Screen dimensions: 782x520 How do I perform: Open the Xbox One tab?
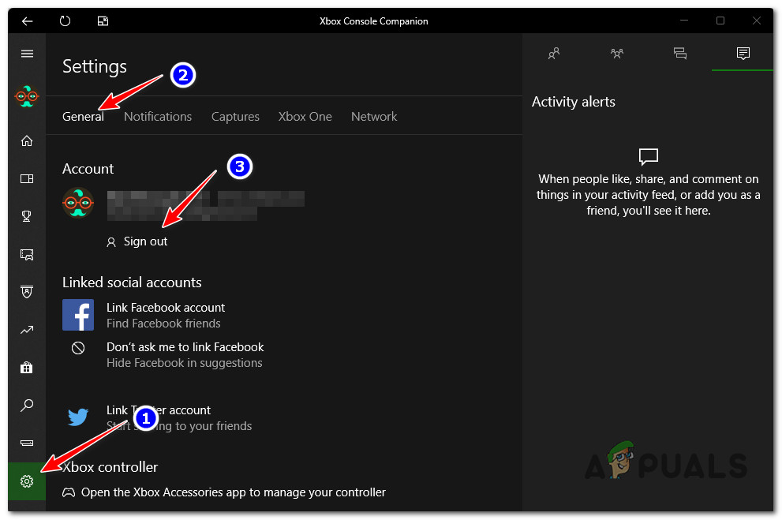pyautogui.click(x=305, y=117)
